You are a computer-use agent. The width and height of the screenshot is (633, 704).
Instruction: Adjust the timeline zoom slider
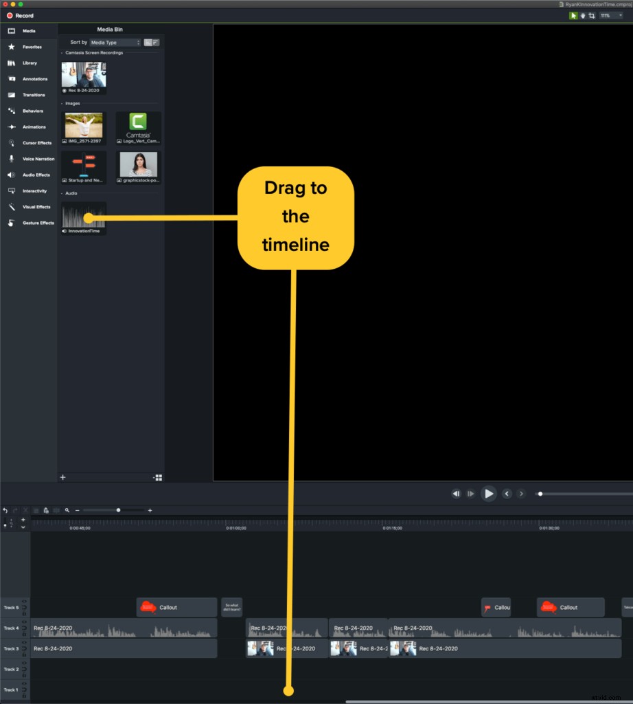tap(118, 510)
